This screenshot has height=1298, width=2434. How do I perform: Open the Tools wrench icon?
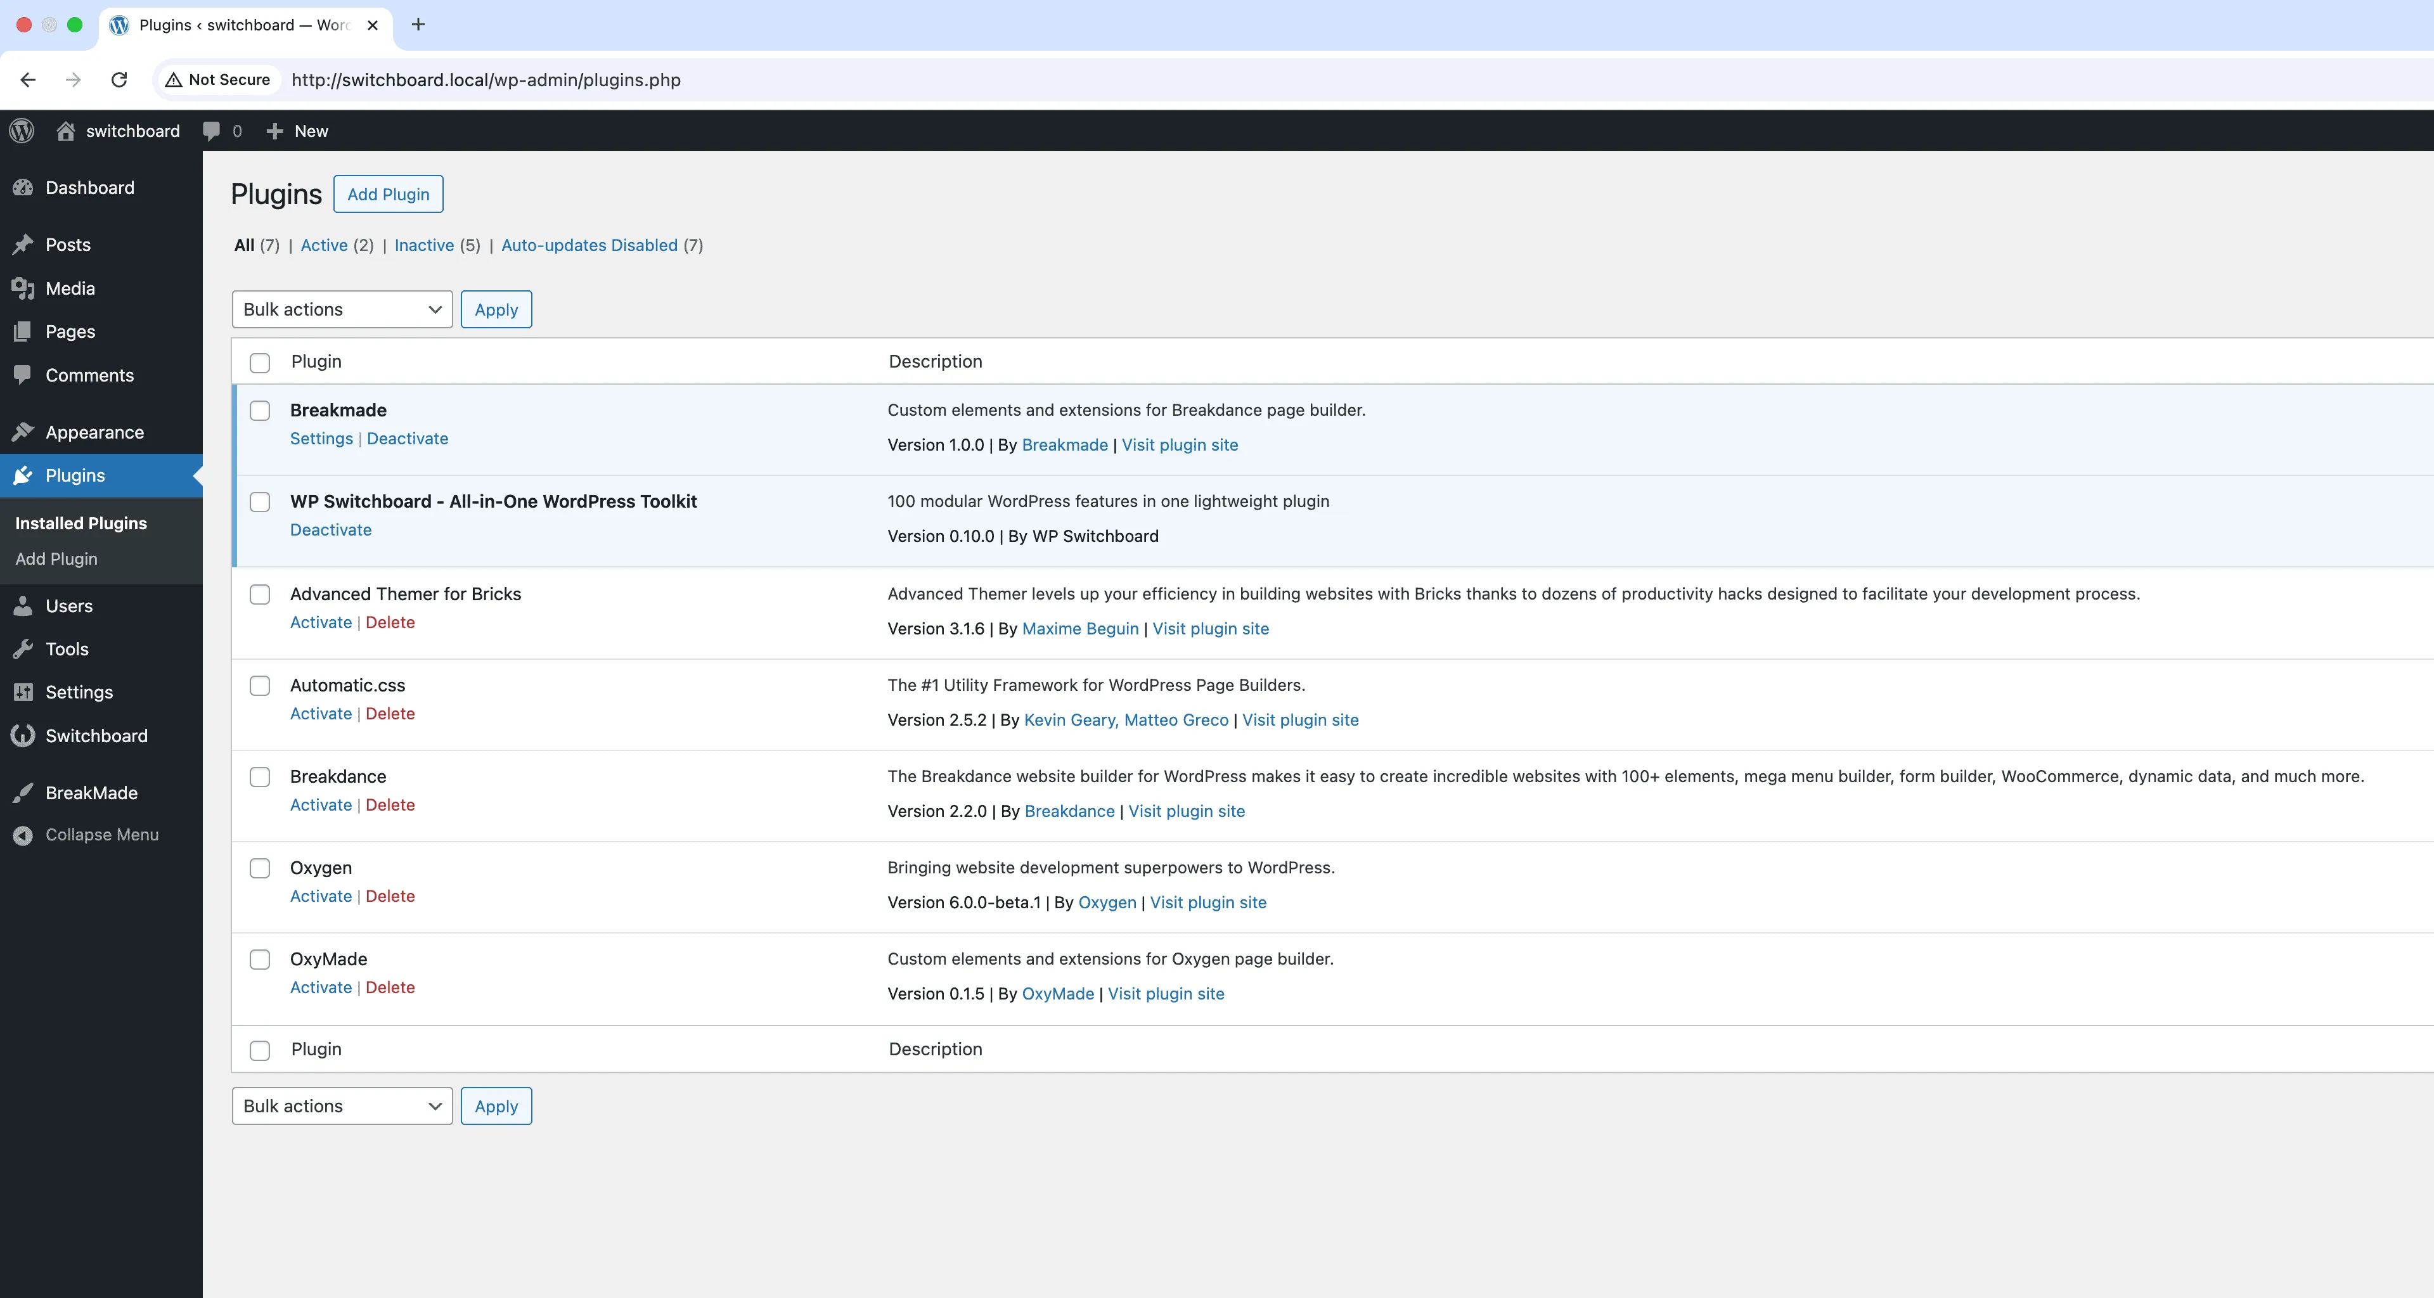(x=23, y=649)
